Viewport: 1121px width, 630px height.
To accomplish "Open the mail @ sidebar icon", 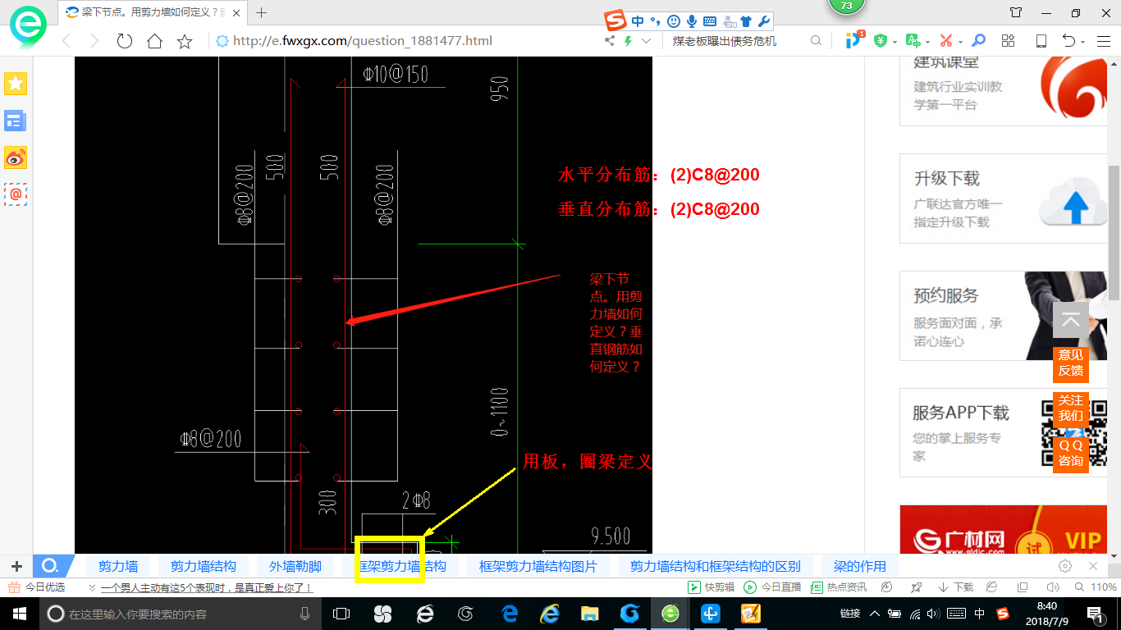I will (16, 194).
